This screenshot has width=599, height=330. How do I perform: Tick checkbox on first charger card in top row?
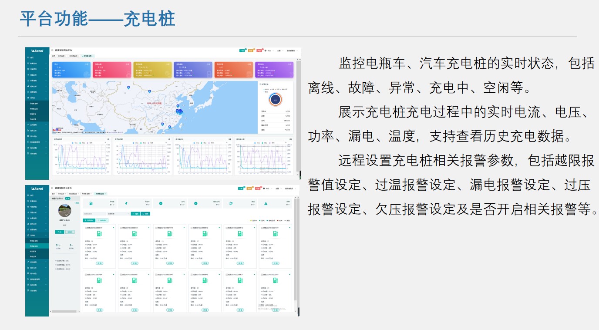[85, 228]
